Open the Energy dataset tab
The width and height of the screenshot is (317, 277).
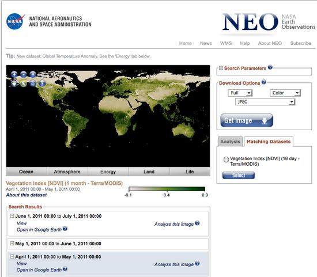108,172
